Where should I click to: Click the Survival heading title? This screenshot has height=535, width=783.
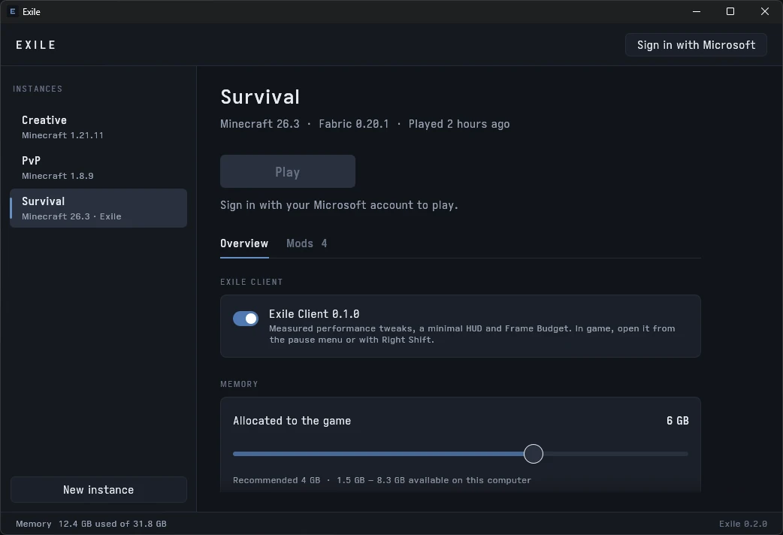pyautogui.click(x=260, y=97)
